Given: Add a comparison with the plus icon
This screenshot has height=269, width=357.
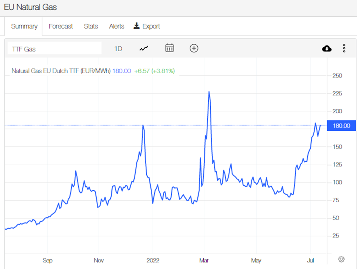Looking at the screenshot, I should point(194,48).
